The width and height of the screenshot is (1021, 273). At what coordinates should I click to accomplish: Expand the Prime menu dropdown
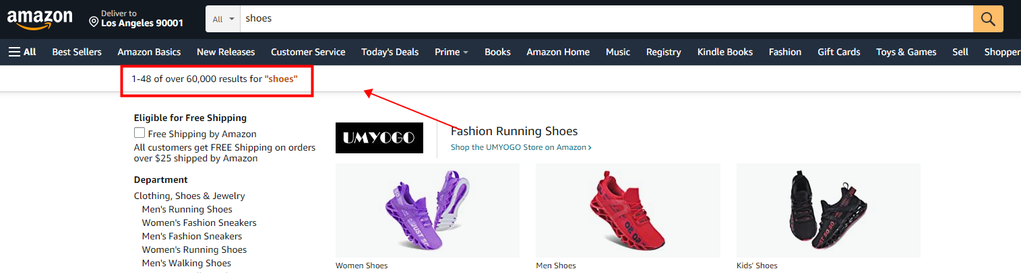click(x=451, y=52)
